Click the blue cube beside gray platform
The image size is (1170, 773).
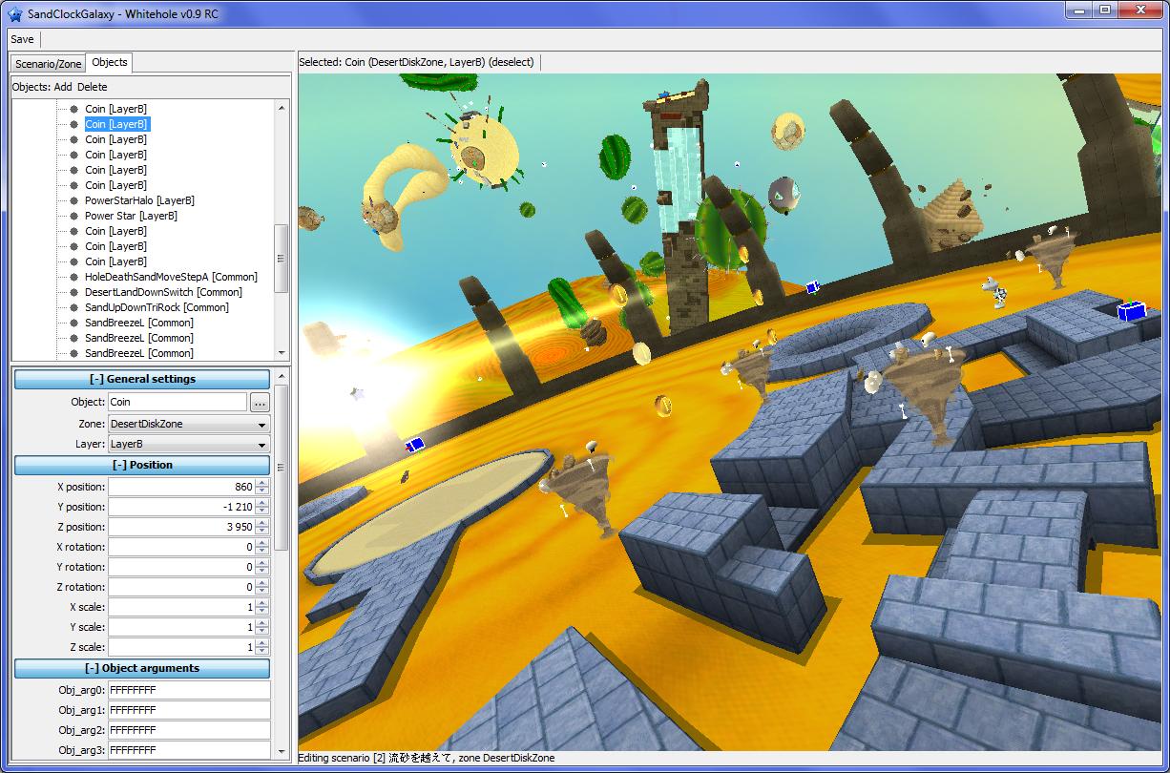pyautogui.click(x=1131, y=311)
